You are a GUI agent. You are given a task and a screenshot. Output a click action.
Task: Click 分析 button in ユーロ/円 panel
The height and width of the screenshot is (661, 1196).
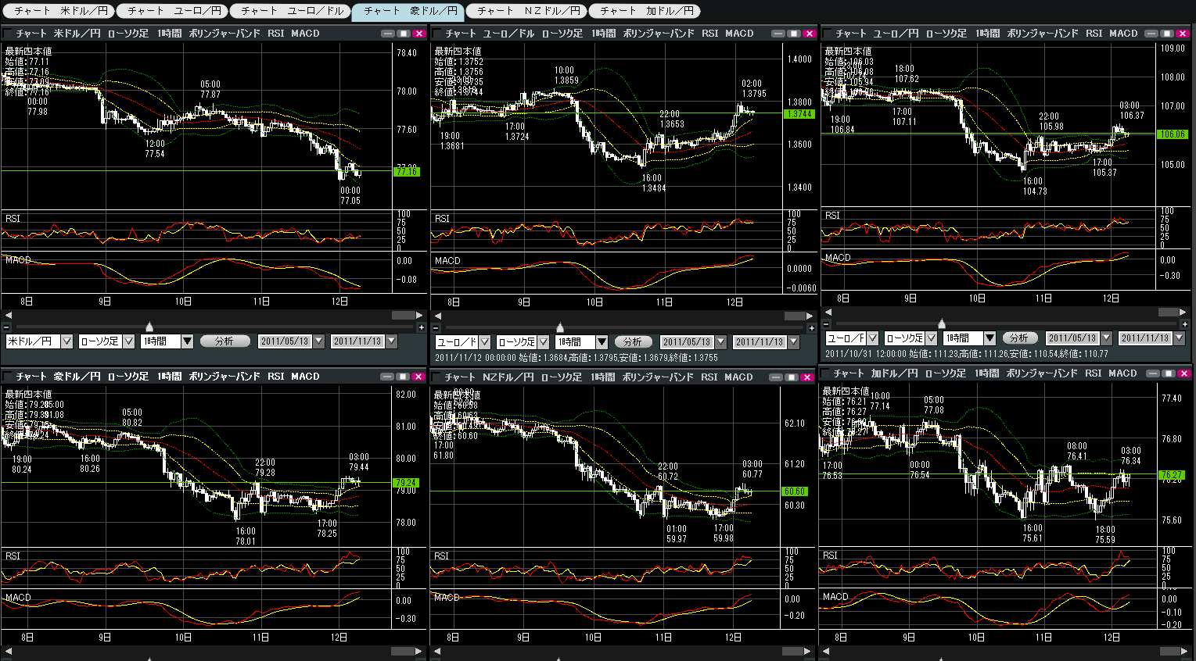point(1018,338)
